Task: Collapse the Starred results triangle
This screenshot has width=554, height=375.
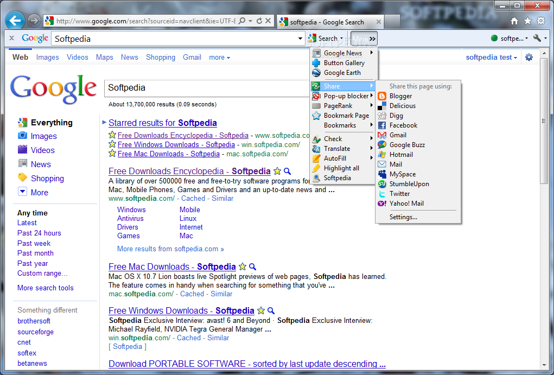Action: (x=104, y=123)
